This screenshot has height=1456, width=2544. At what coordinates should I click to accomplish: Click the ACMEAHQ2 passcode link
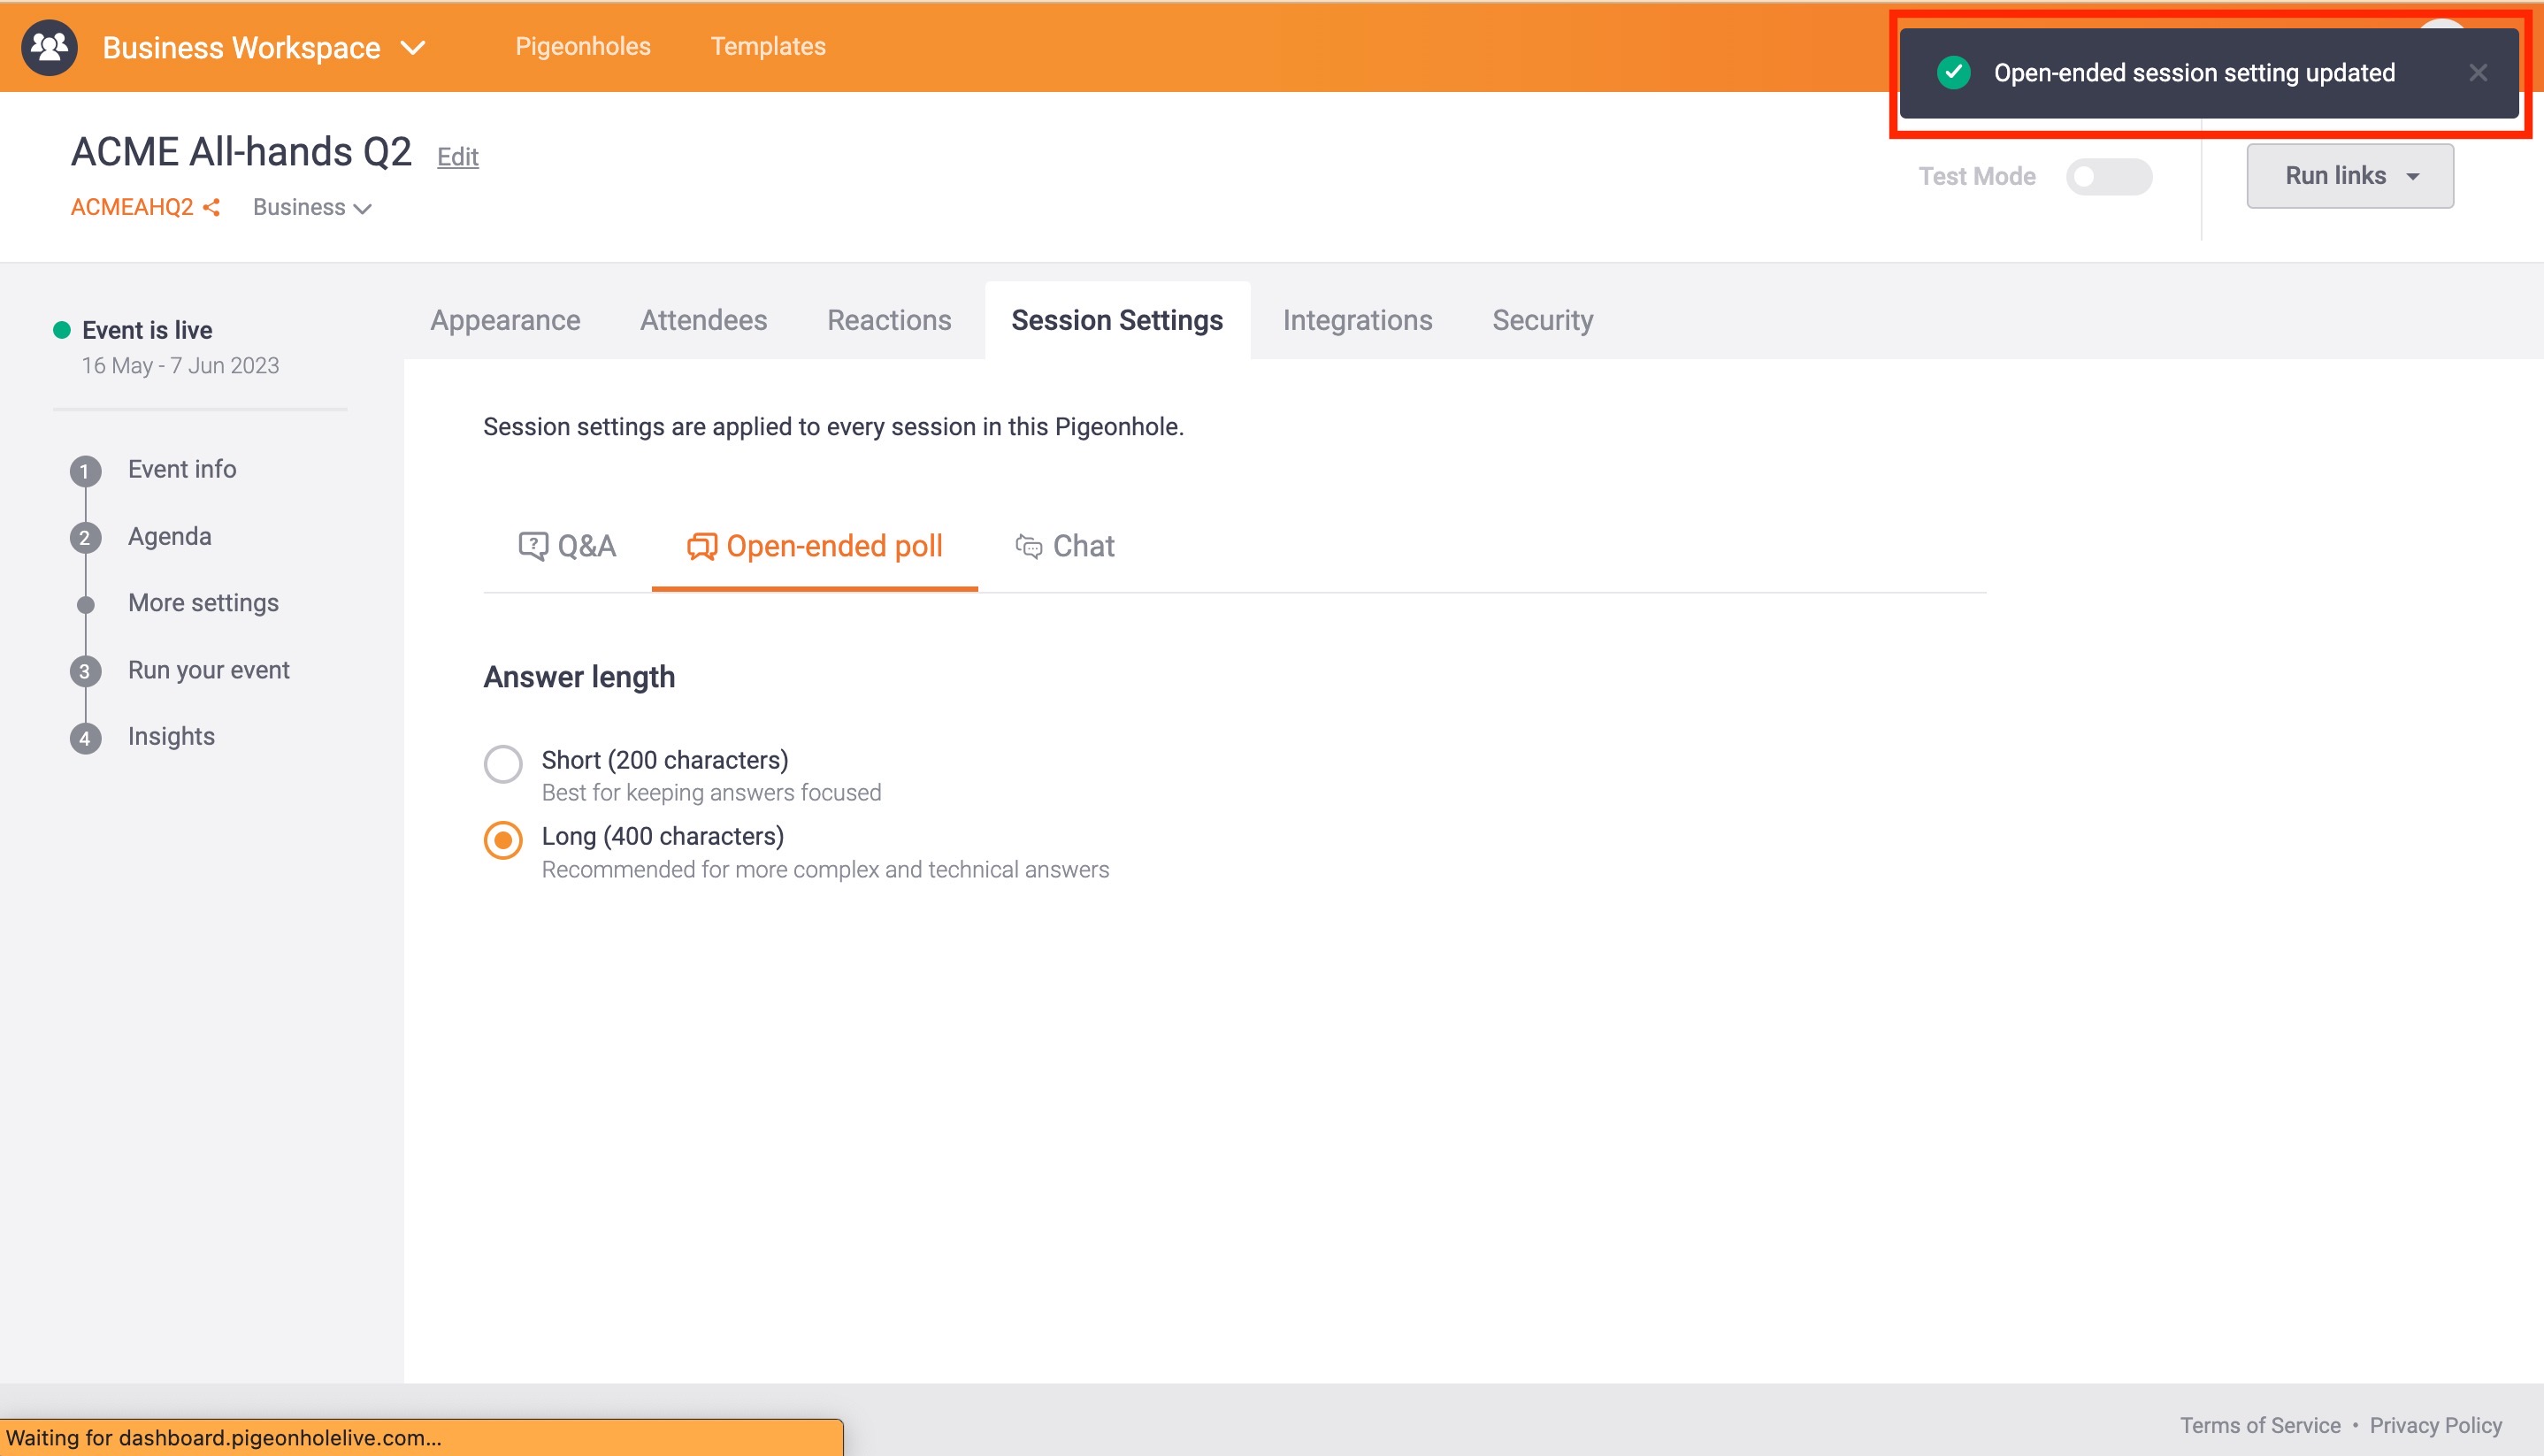(x=132, y=207)
